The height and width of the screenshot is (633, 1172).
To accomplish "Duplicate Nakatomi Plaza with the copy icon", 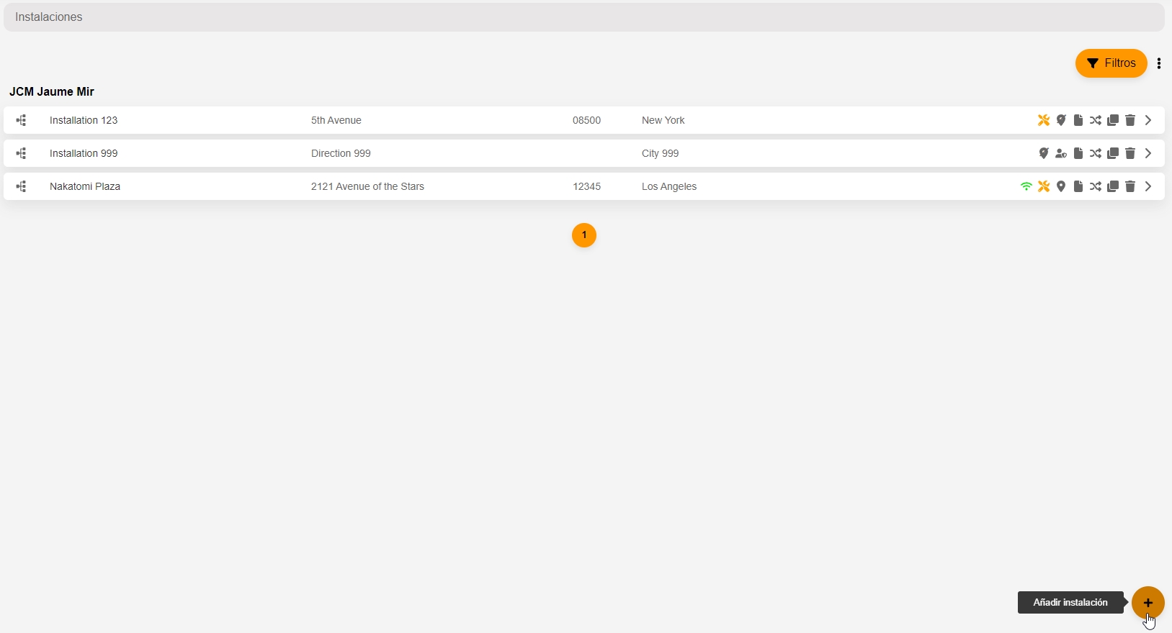I will coord(1113,186).
